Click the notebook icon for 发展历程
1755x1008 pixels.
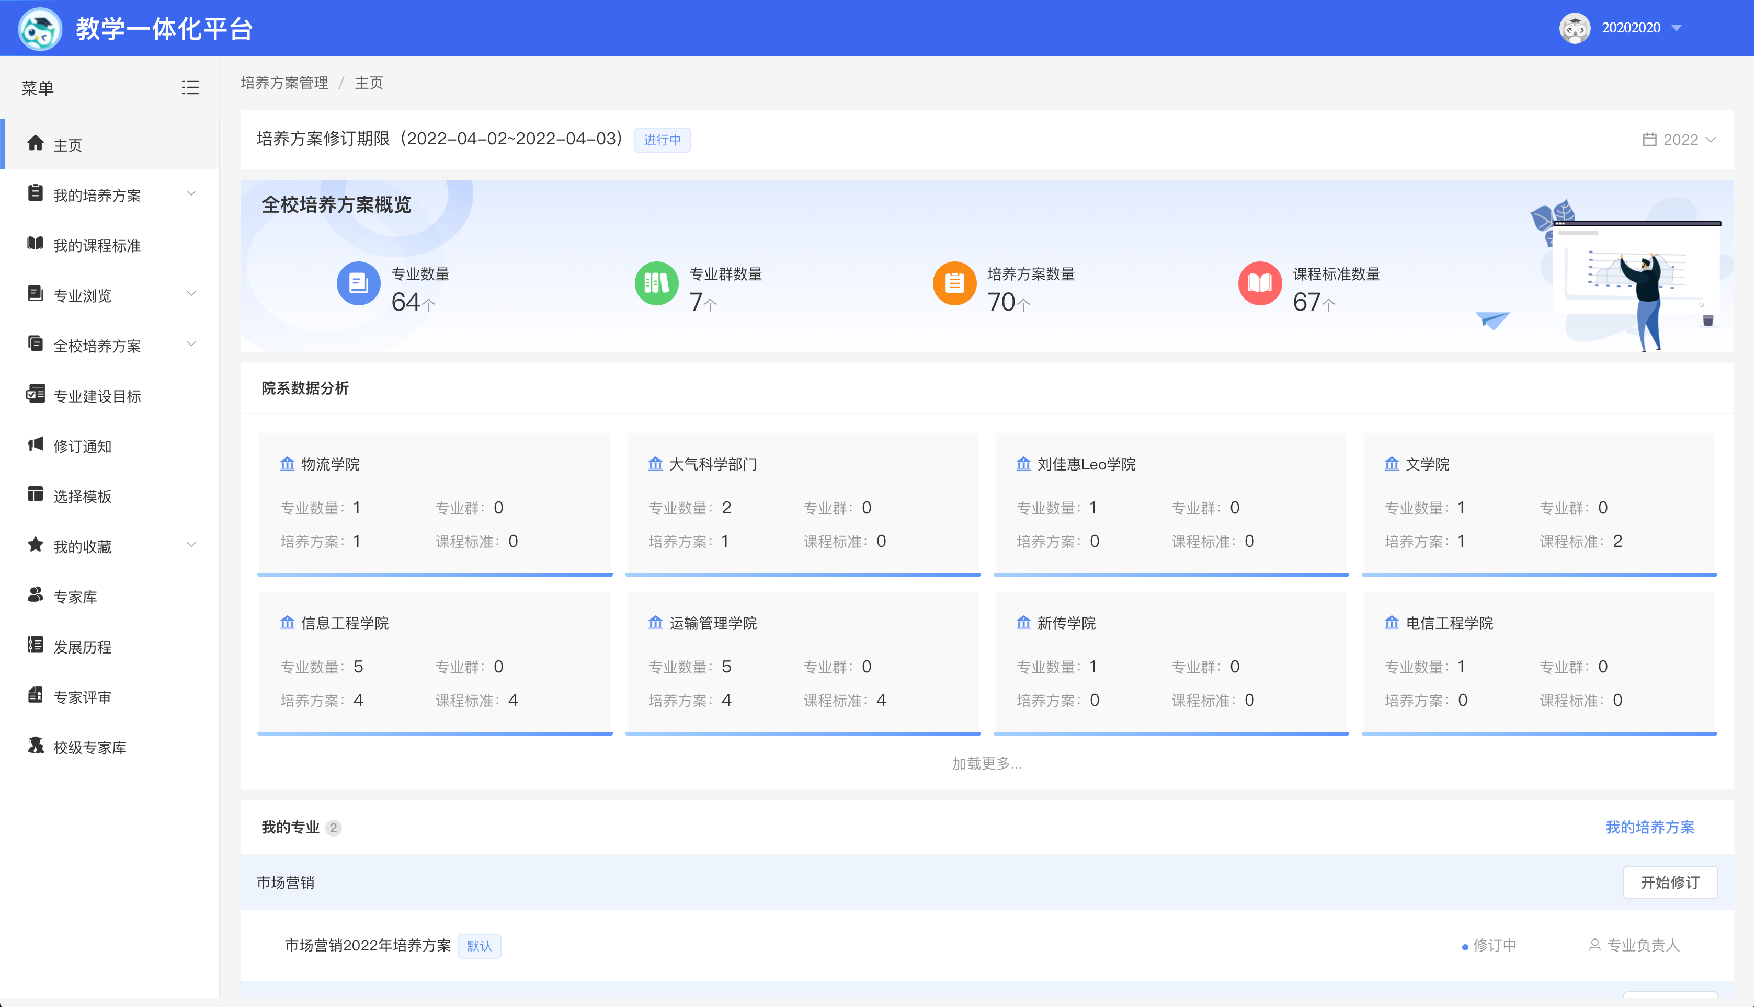coord(36,645)
